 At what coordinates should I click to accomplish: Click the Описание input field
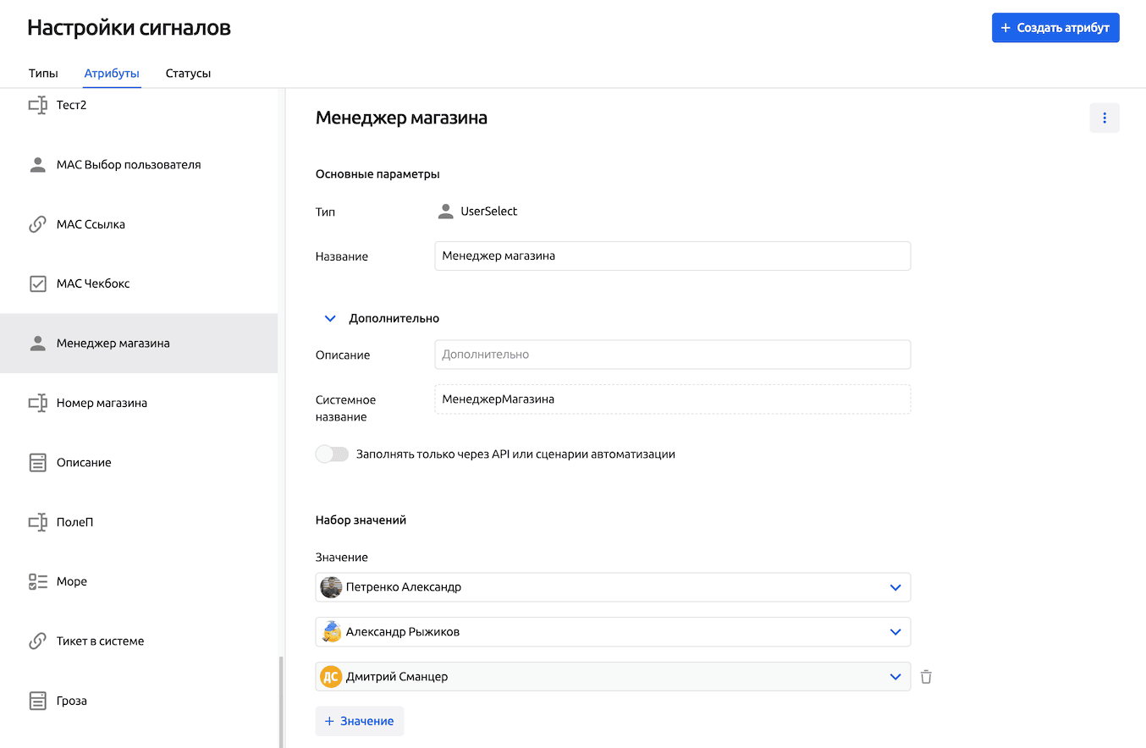pyautogui.click(x=672, y=355)
